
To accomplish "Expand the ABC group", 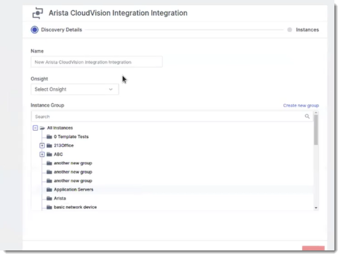I will click(x=42, y=154).
